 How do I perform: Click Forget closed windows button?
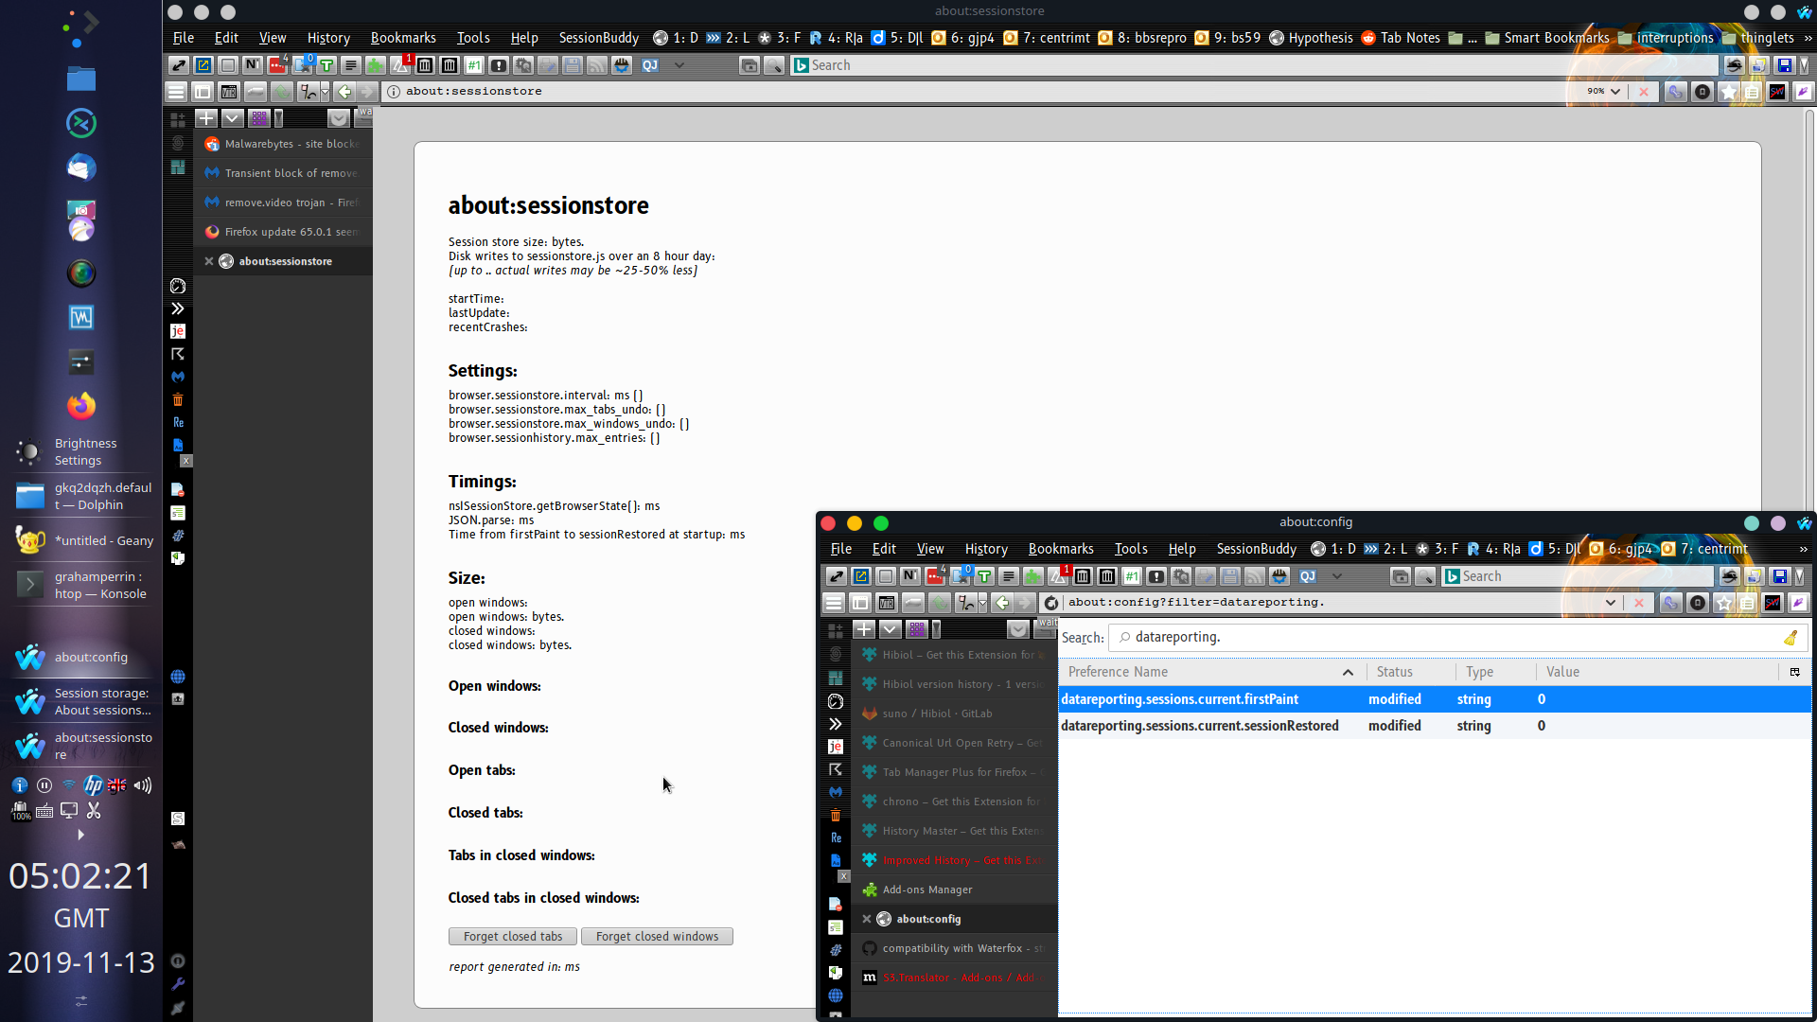[657, 937]
